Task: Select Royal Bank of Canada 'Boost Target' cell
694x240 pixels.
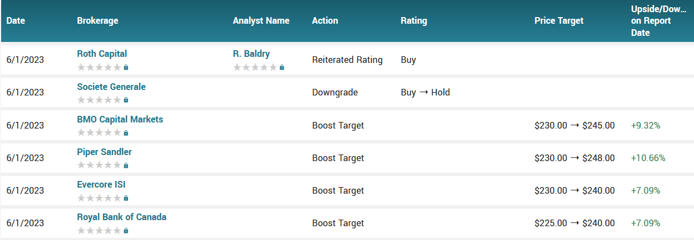Action: pyautogui.click(x=338, y=223)
